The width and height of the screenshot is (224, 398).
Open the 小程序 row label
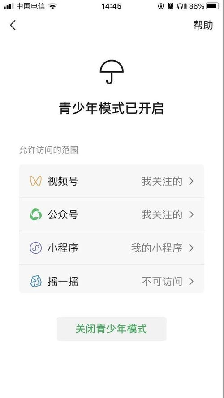click(63, 248)
